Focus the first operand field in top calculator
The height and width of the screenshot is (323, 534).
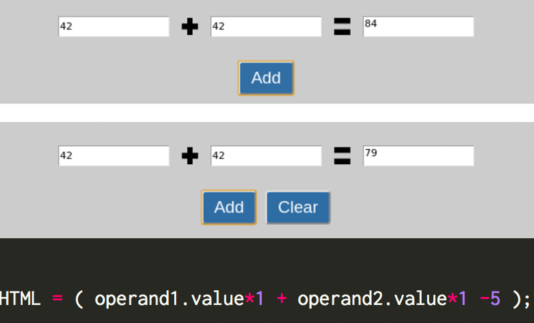click(x=113, y=27)
